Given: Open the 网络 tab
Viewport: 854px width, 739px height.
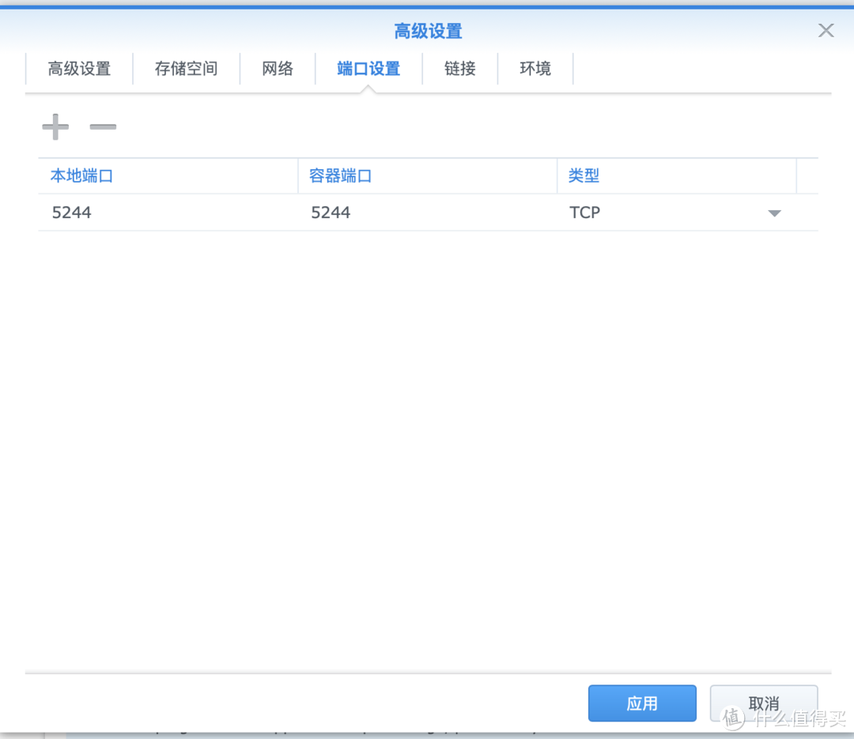Looking at the screenshot, I should (278, 69).
